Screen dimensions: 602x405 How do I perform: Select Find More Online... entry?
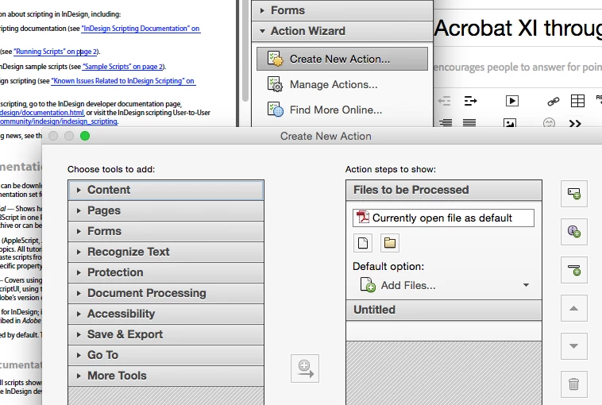pyautogui.click(x=336, y=110)
